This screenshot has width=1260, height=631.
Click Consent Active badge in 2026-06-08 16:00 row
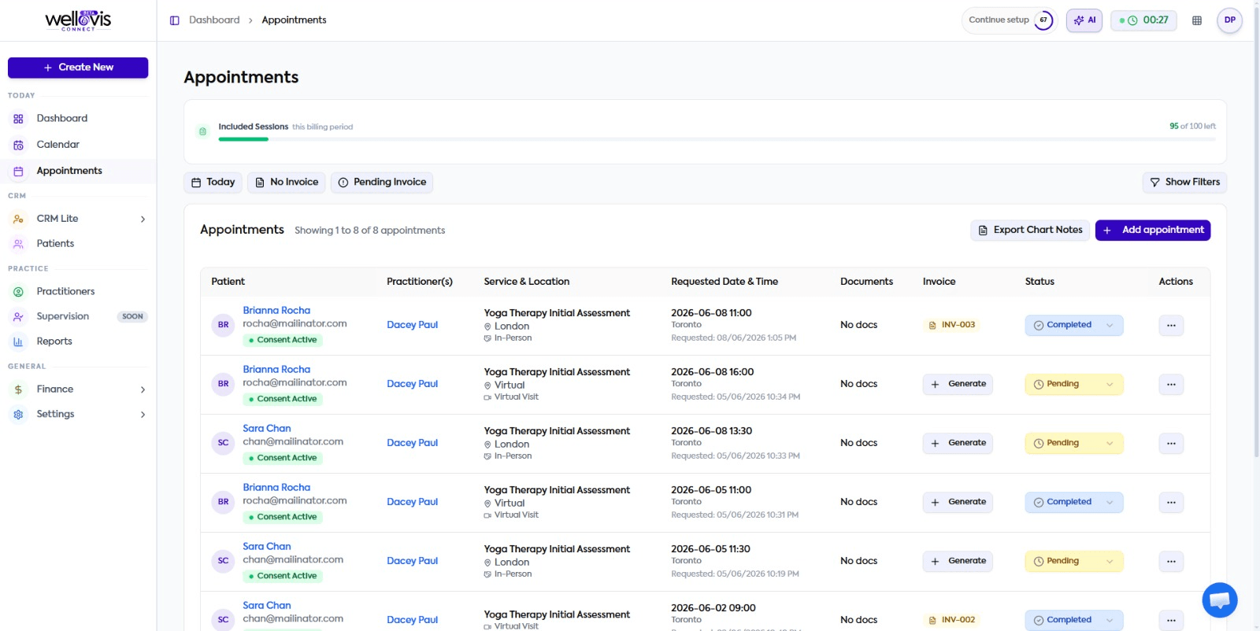click(283, 400)
